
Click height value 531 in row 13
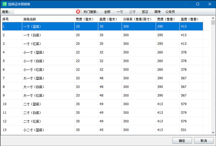(x=184, y=130)
